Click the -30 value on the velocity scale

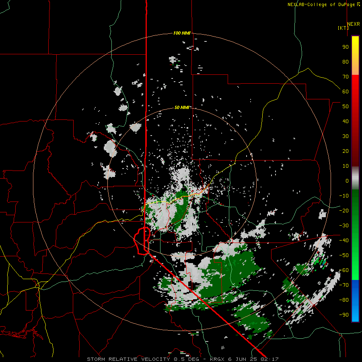click(344, 226)
